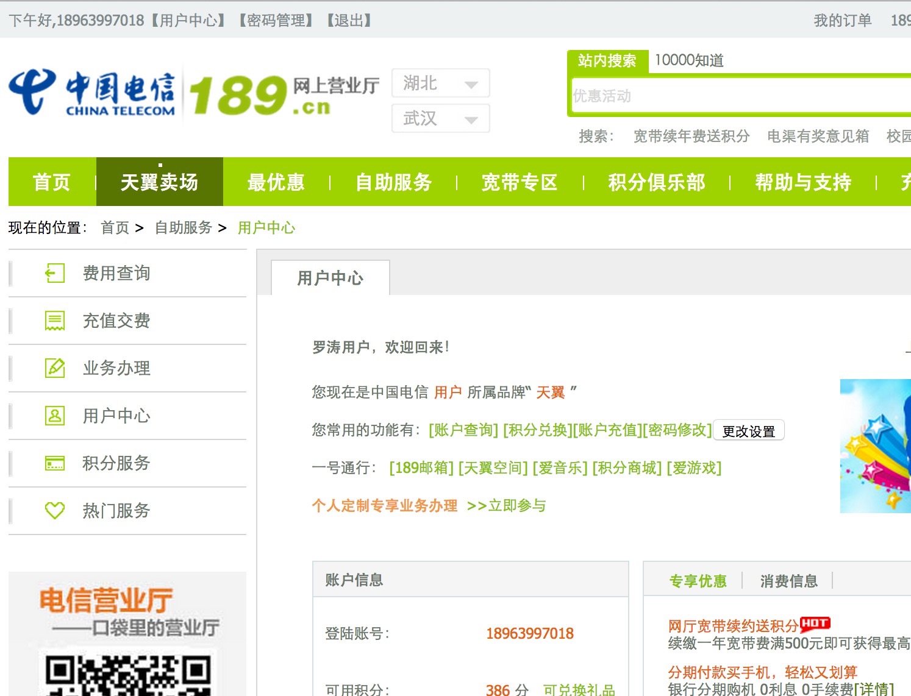Click 用户中心 in the breadcrumb

click(266, 227)
